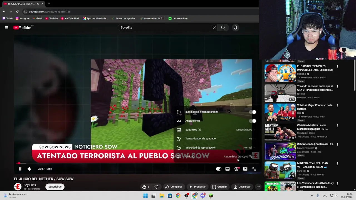
Task: Click the search magnifier button
Action: pos(223,27)
